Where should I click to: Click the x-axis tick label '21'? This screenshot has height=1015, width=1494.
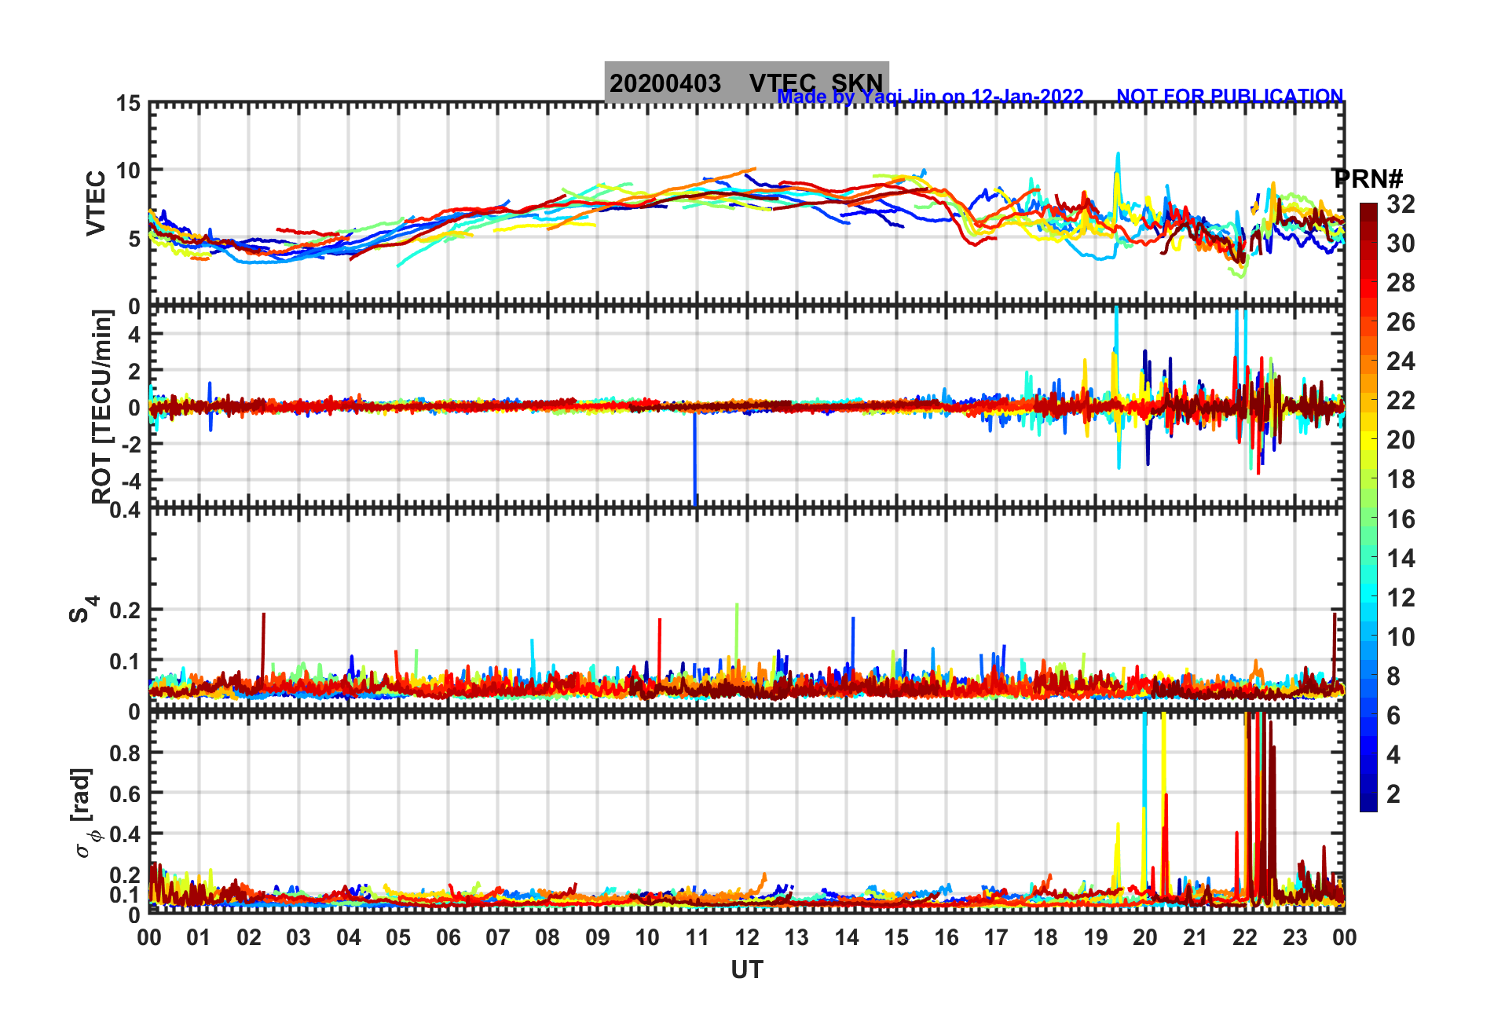pyautogui.click(x=1196, y=937)
